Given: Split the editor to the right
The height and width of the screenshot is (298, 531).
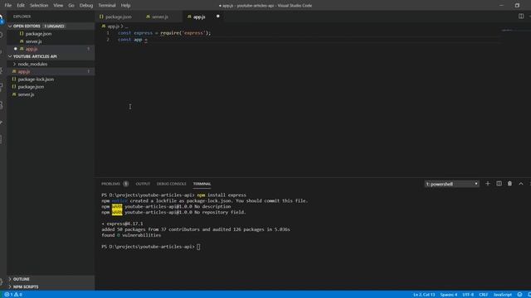Looking at the screenshot, I should (x=521, y=17).
